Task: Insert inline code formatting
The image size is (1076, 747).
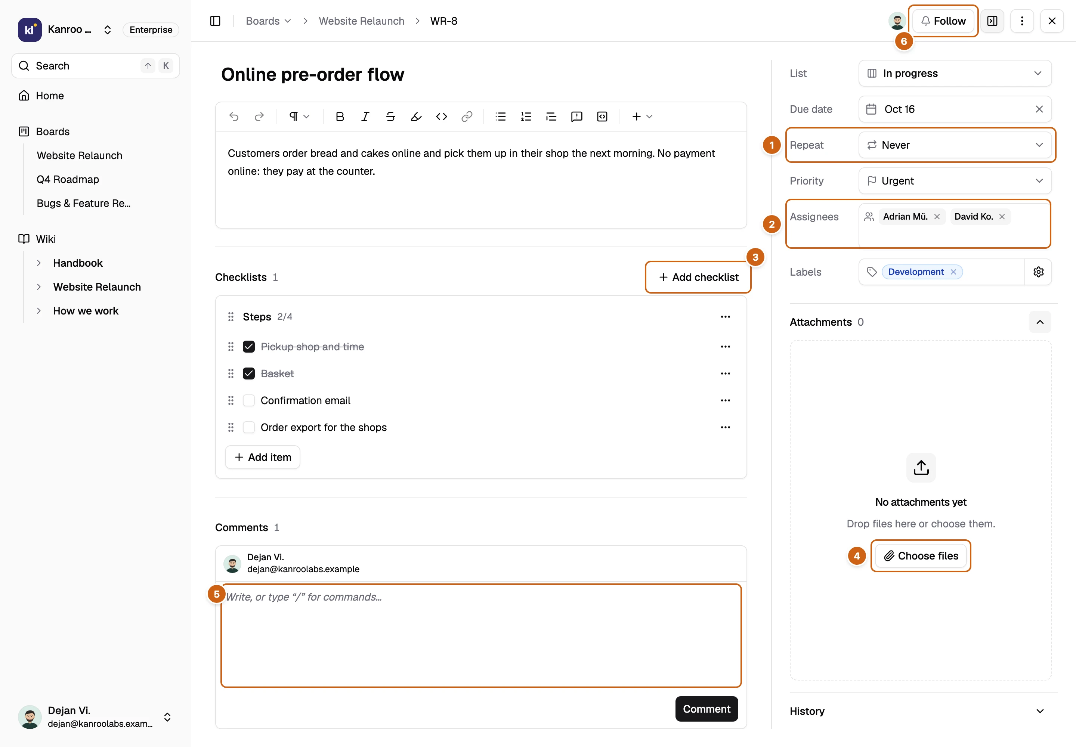Action: point(441,117)
